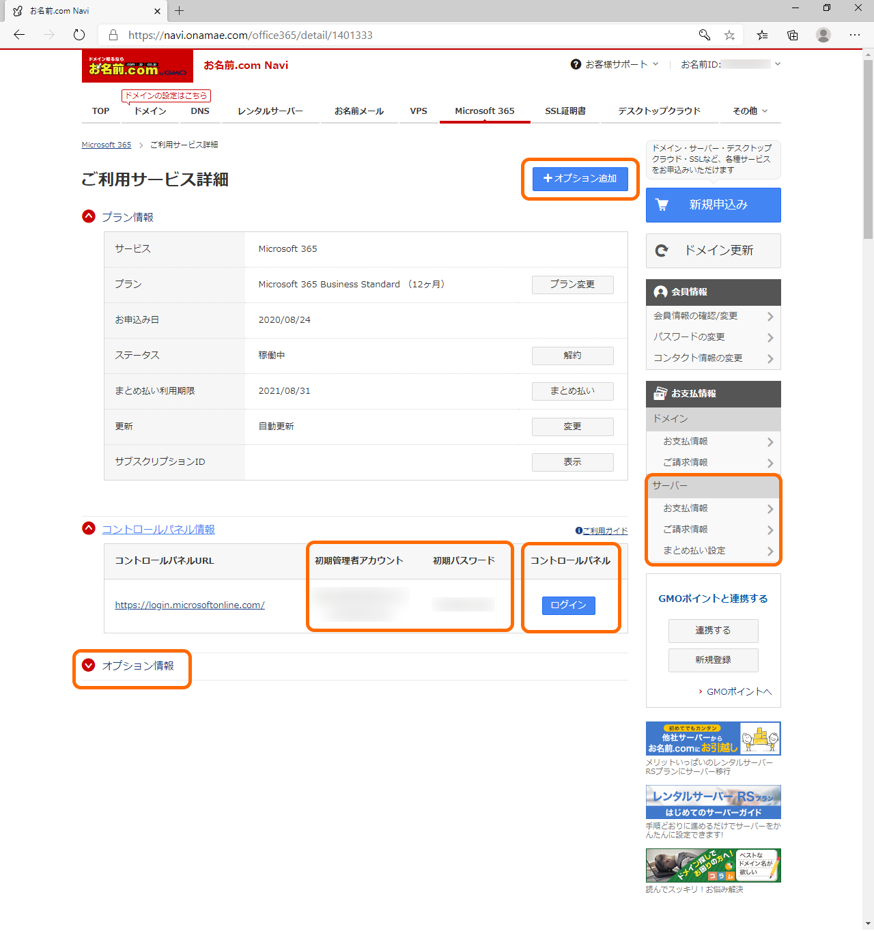874x931 pixels.
Task: Collapse the プラン情報 section arrow icon
Action: (89, 216)
